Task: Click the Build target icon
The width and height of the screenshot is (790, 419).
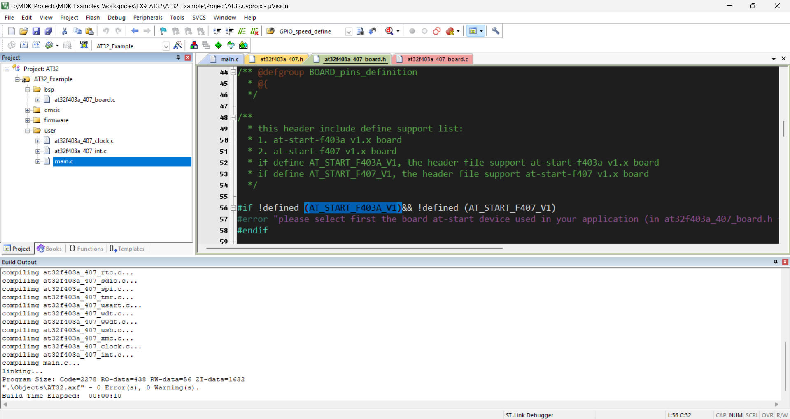Action: (x=24, y=45)
